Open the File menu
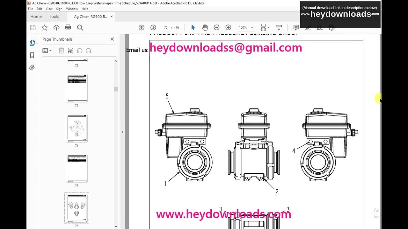 (x=31, y=9)
